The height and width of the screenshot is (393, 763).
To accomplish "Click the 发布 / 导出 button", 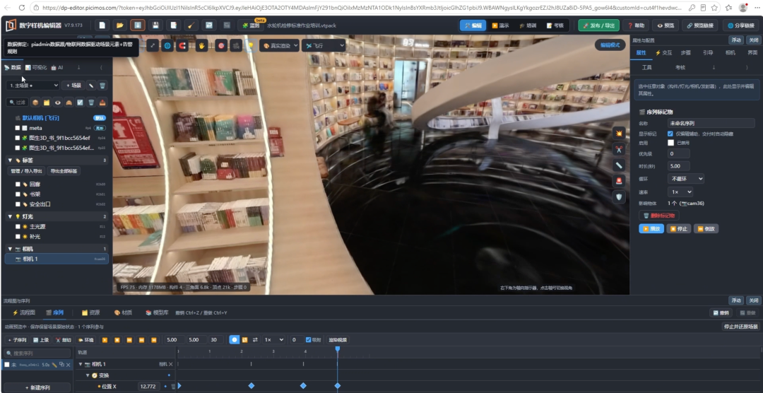I will pyautogui.click(x=598, y=25).
